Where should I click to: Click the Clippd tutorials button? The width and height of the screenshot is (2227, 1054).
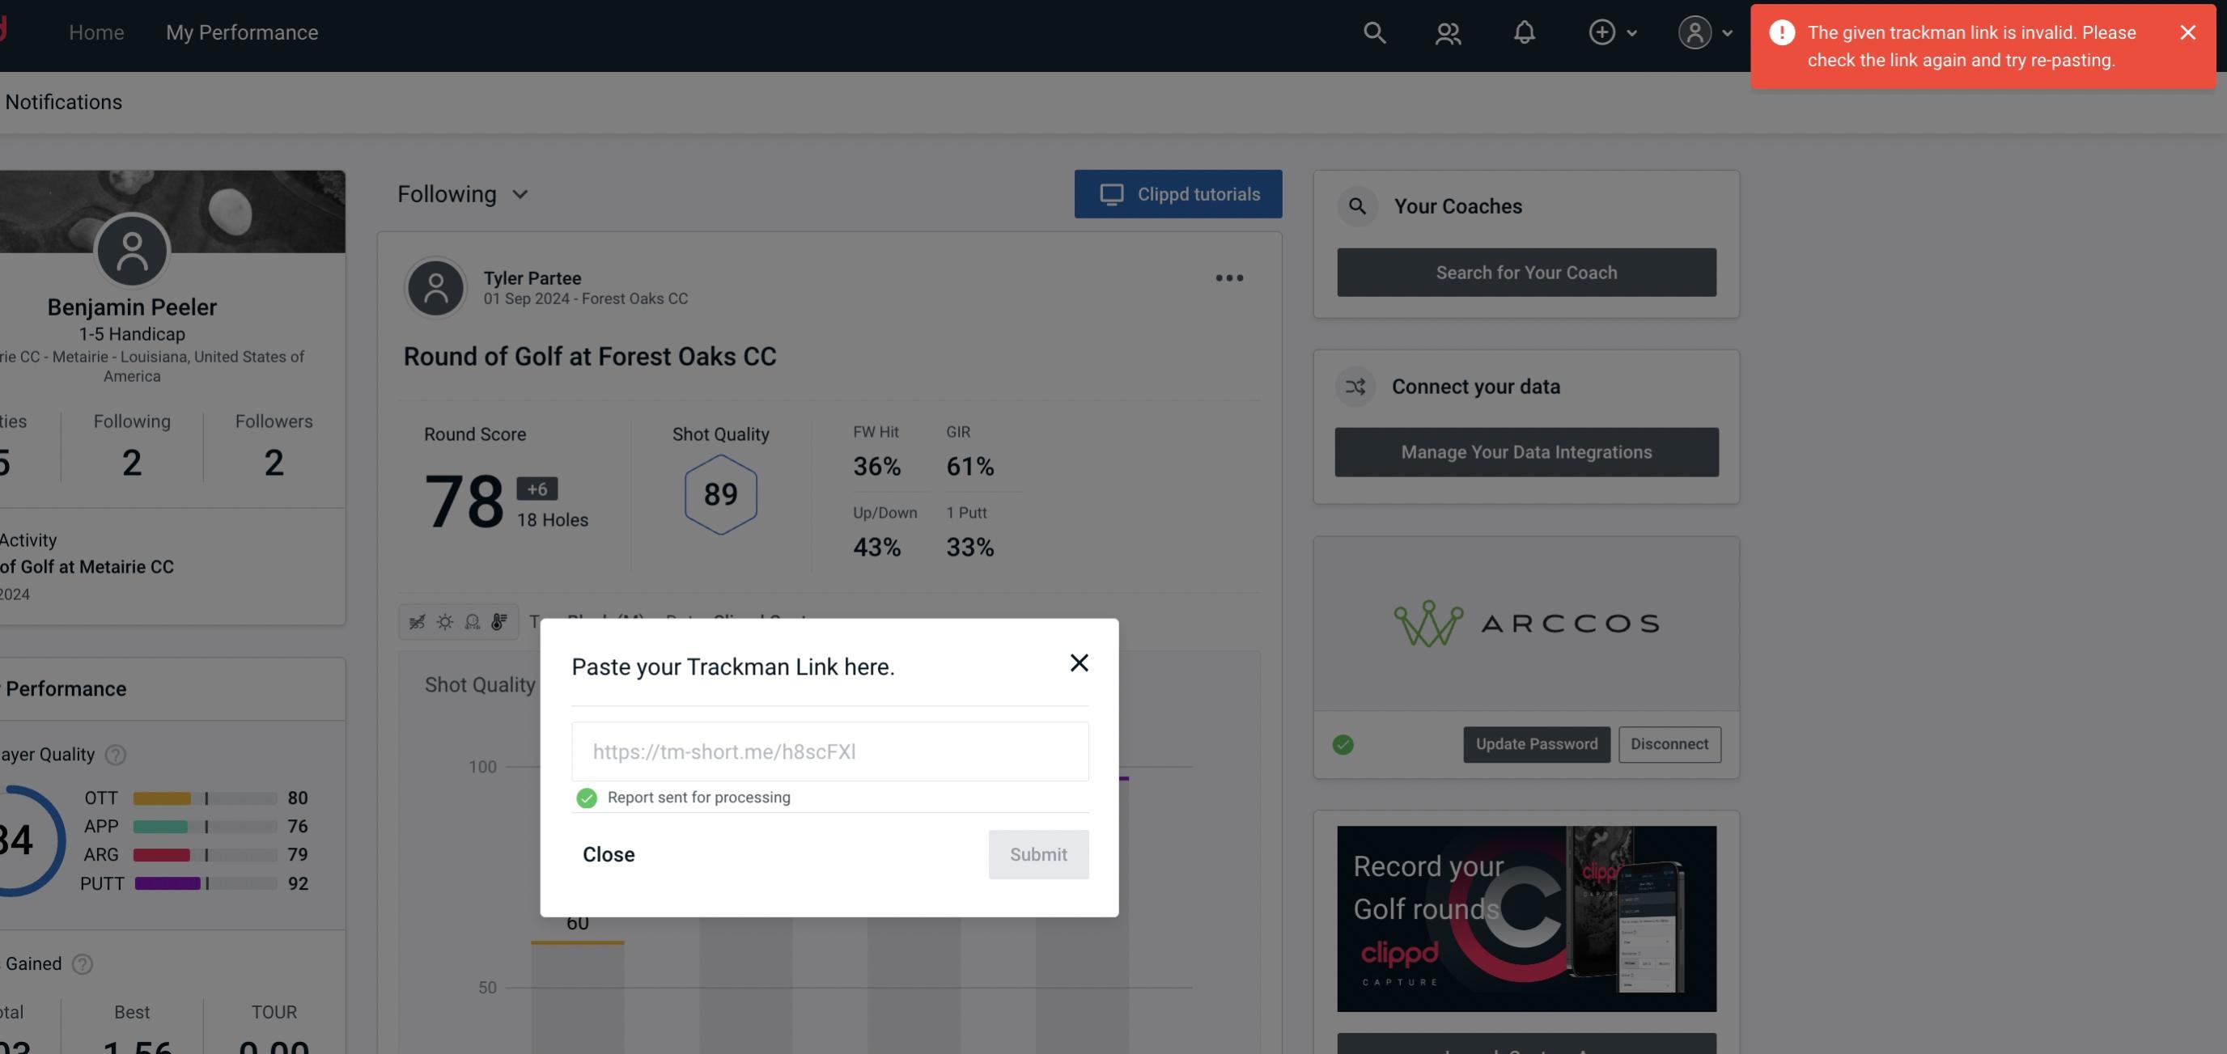click(x=1179, y=193)
